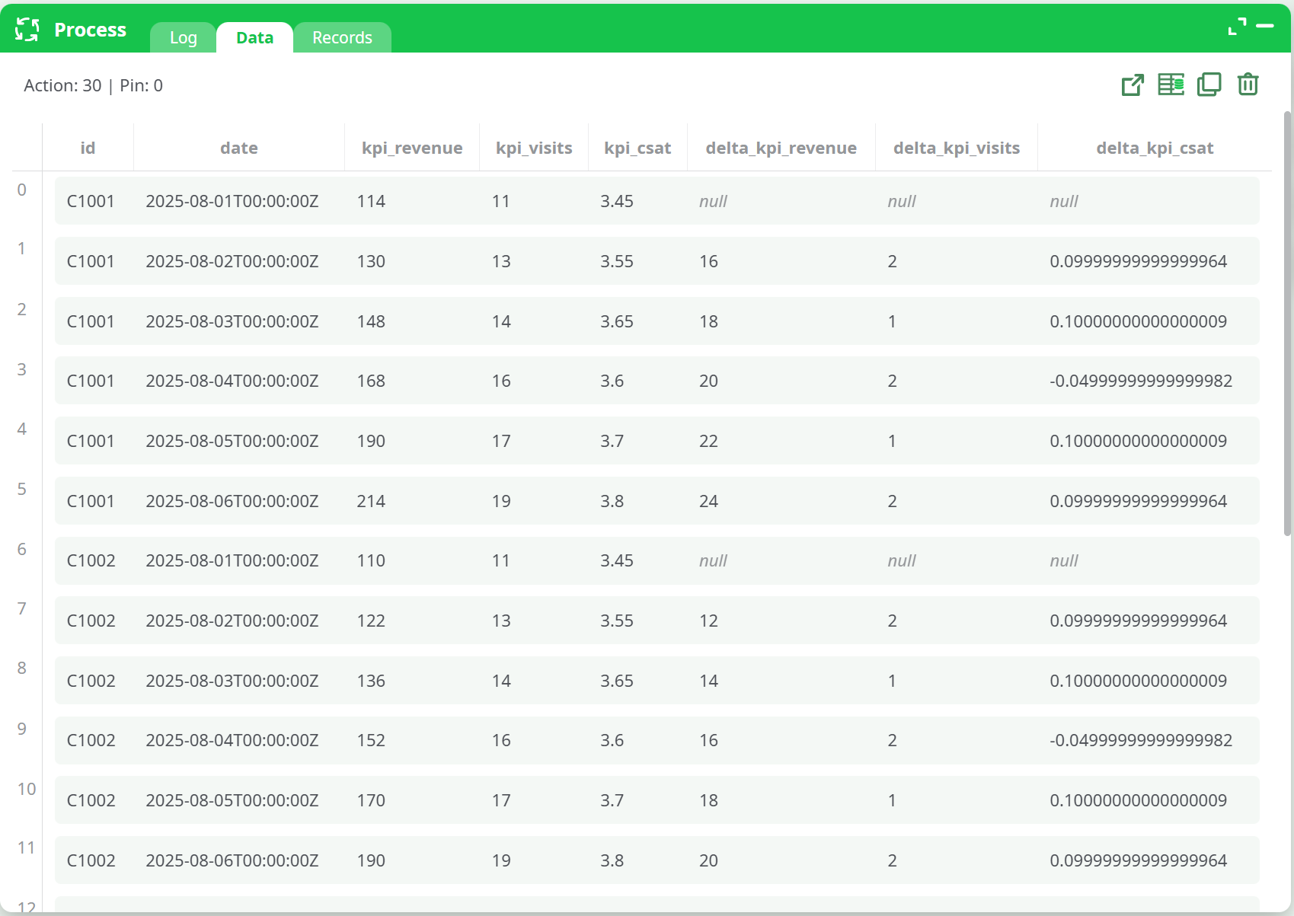The width and height of the screenshot is (1294, 916).
Task: Expand the Process panel to fullscreen
Action: (1237, 27)
